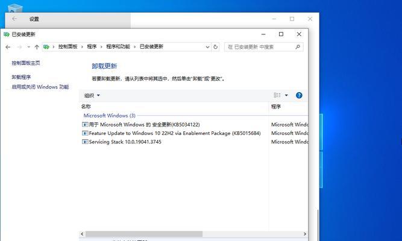Open the 组织 dropdown menu

[x=92, y=95]
